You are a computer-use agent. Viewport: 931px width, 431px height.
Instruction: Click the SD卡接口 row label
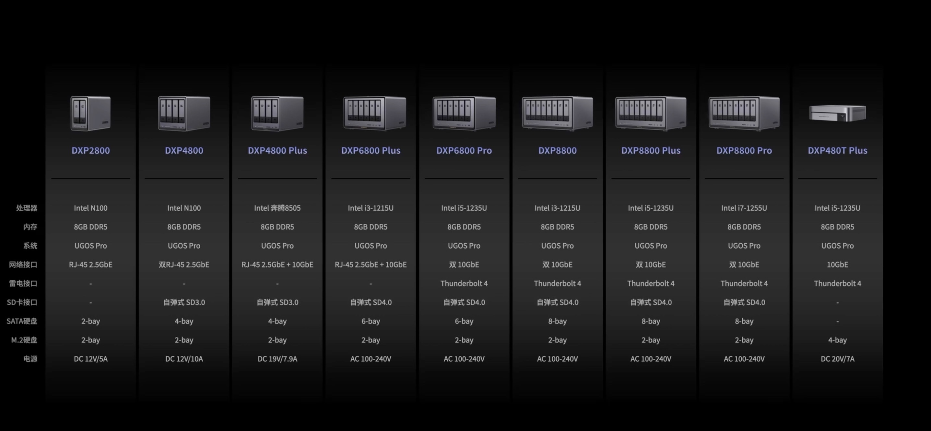coord(22,302)
